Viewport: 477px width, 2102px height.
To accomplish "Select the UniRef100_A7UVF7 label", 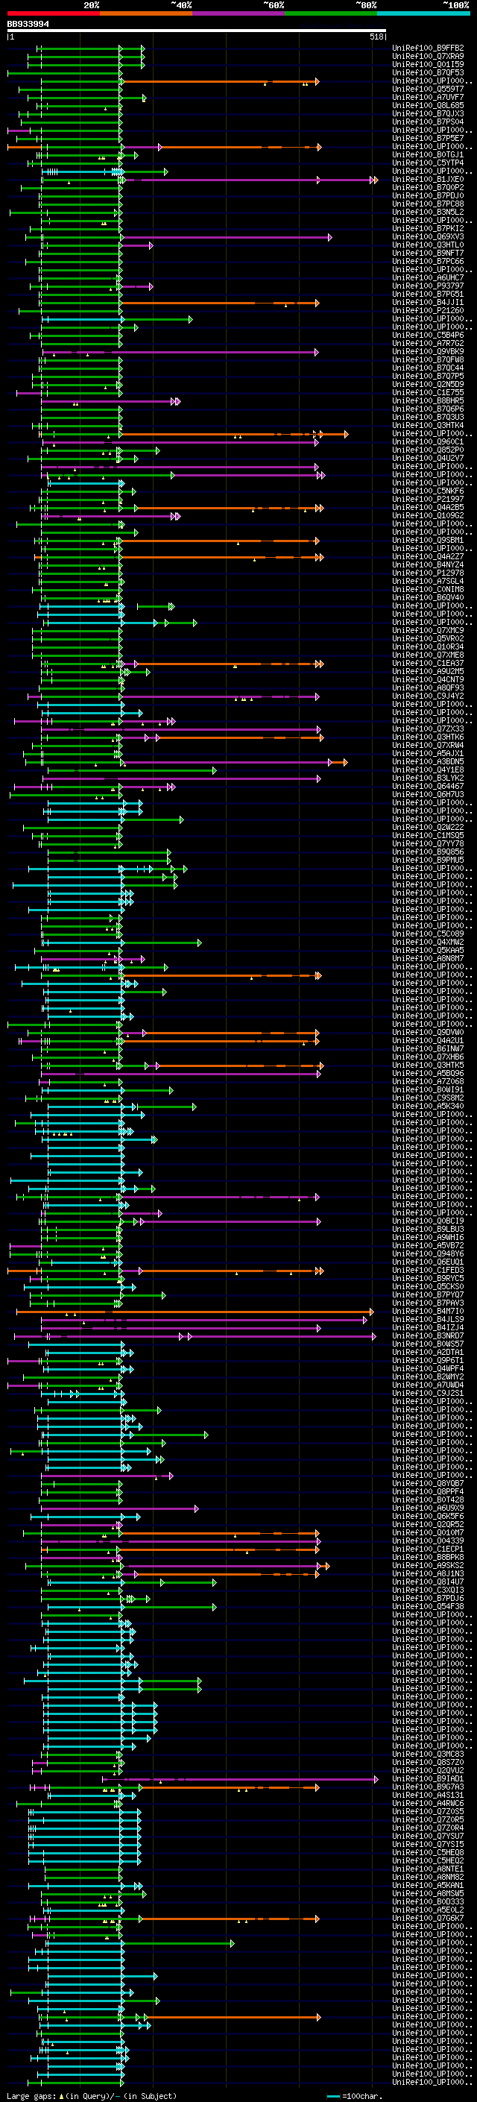I will tap(428, 97).
